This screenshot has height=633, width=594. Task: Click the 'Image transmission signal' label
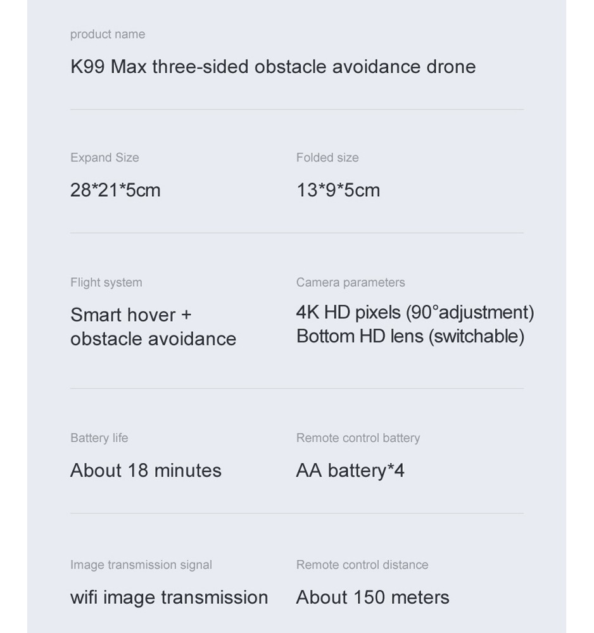pyautogui.click(x=141, y=565)
